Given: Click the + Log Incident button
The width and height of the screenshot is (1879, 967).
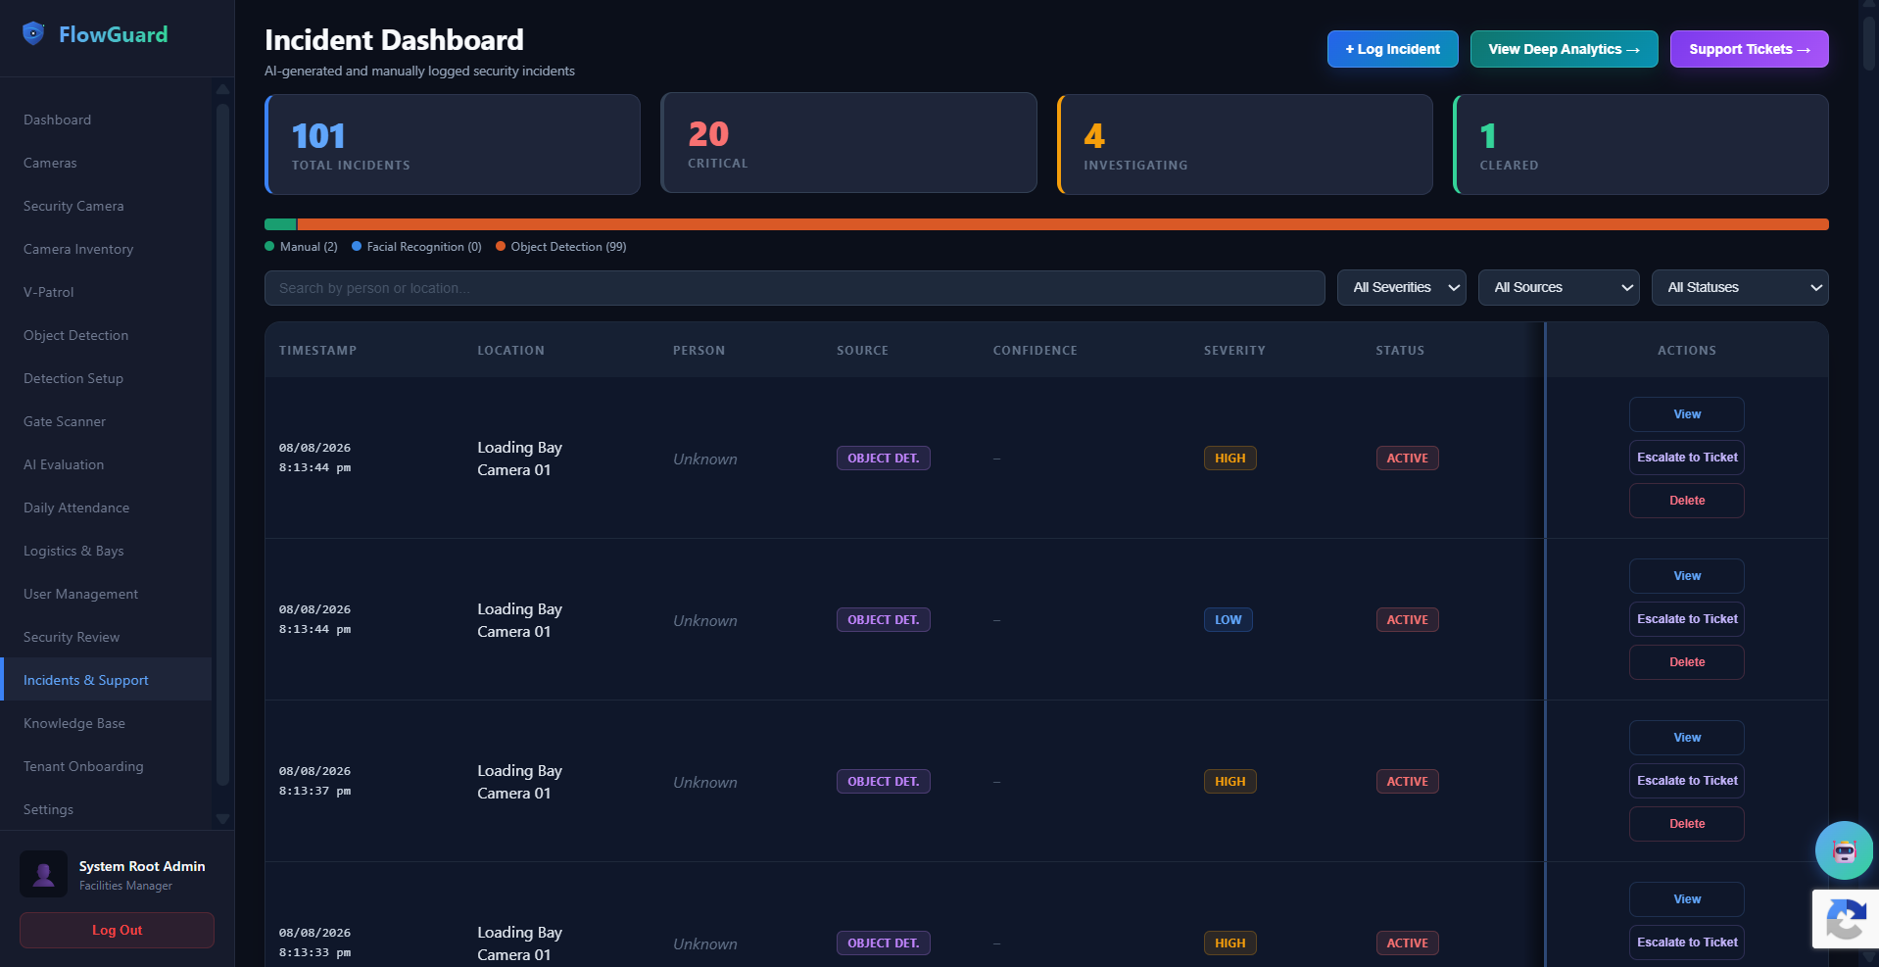Looking at the screenshot, I should [1392, 49].
